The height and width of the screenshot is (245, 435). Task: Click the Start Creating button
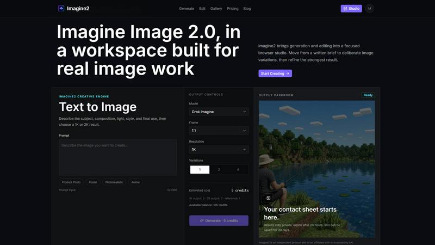[x=275, y=73]
